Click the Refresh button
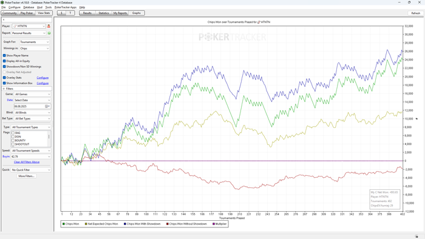The width and height of the screenshot is (425, 239). click(x=415, y=13)
